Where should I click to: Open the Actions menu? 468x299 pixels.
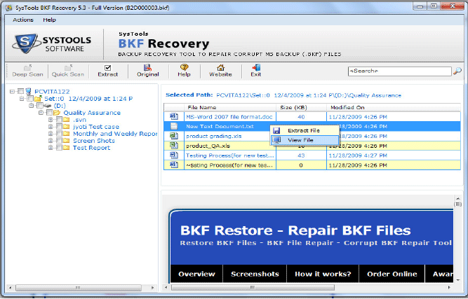point(23,20)
